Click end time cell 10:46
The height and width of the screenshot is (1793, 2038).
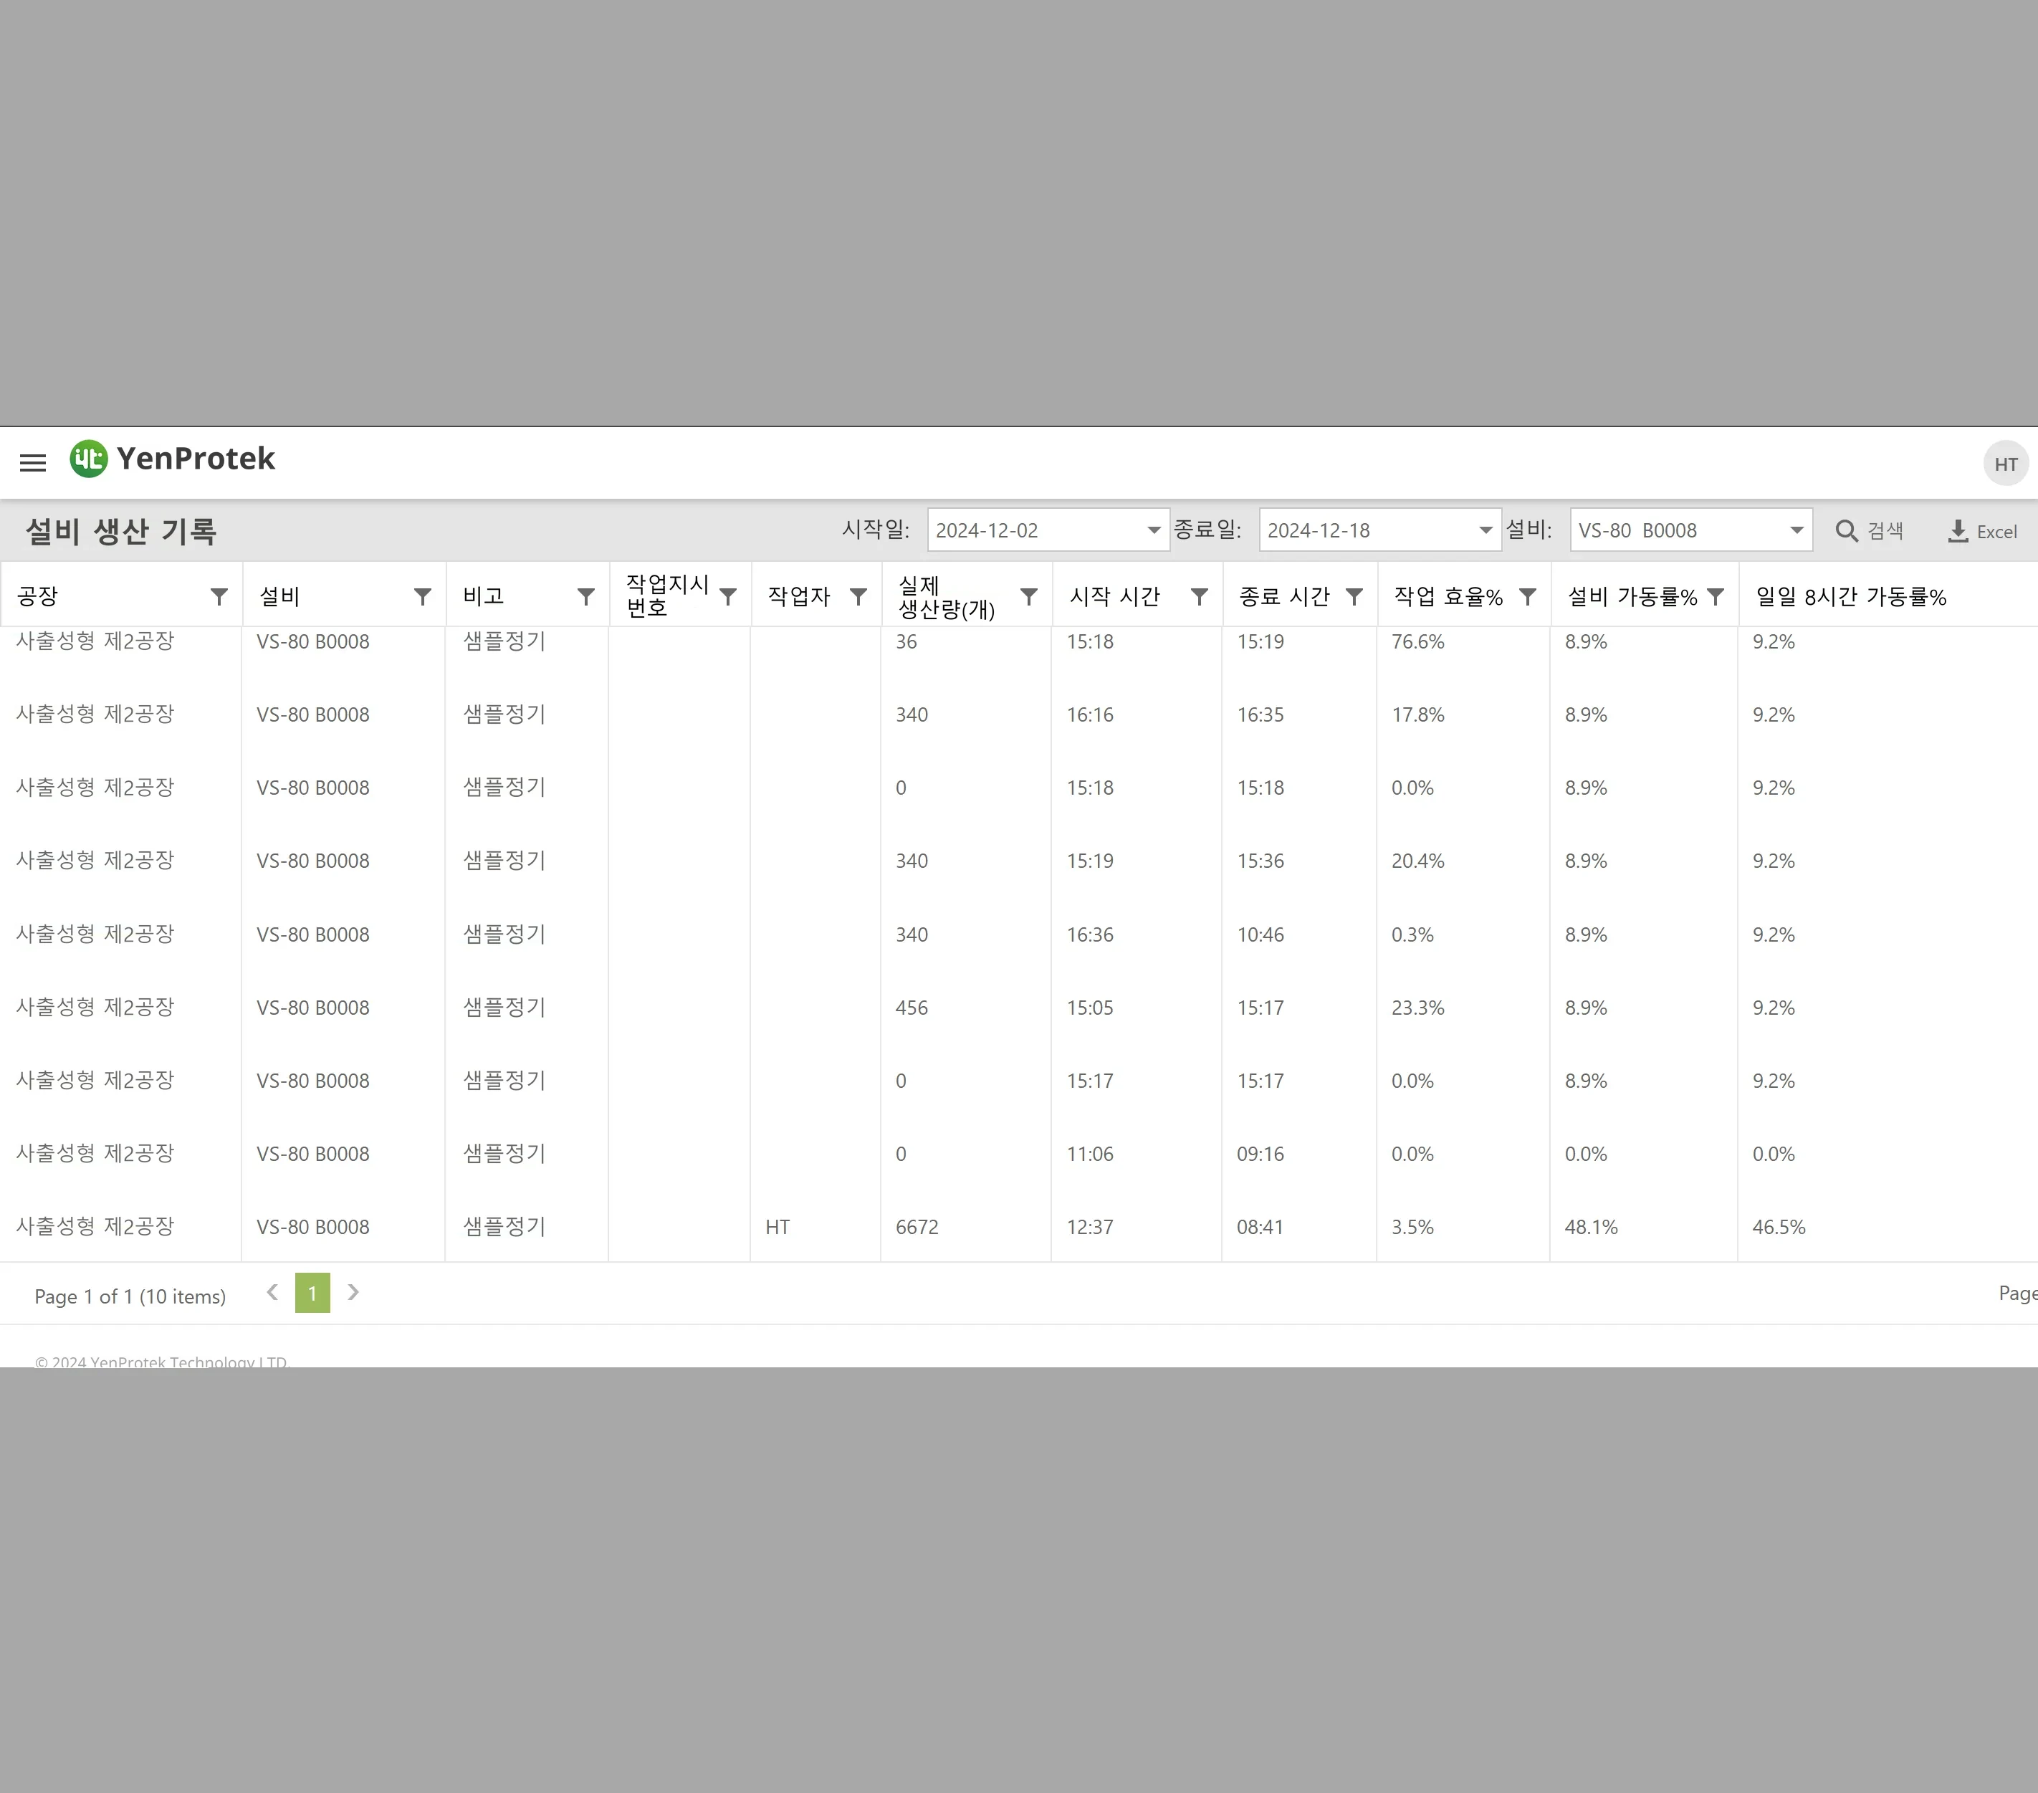1260,935
